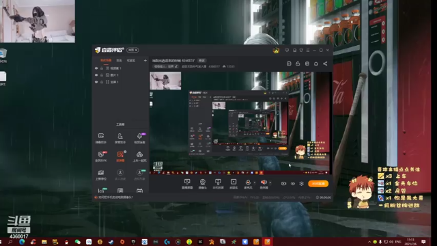Click the lock icon in the top-right icon row
Screen dimensions: 437x246
pyautogui.click(x=298, y=64)
